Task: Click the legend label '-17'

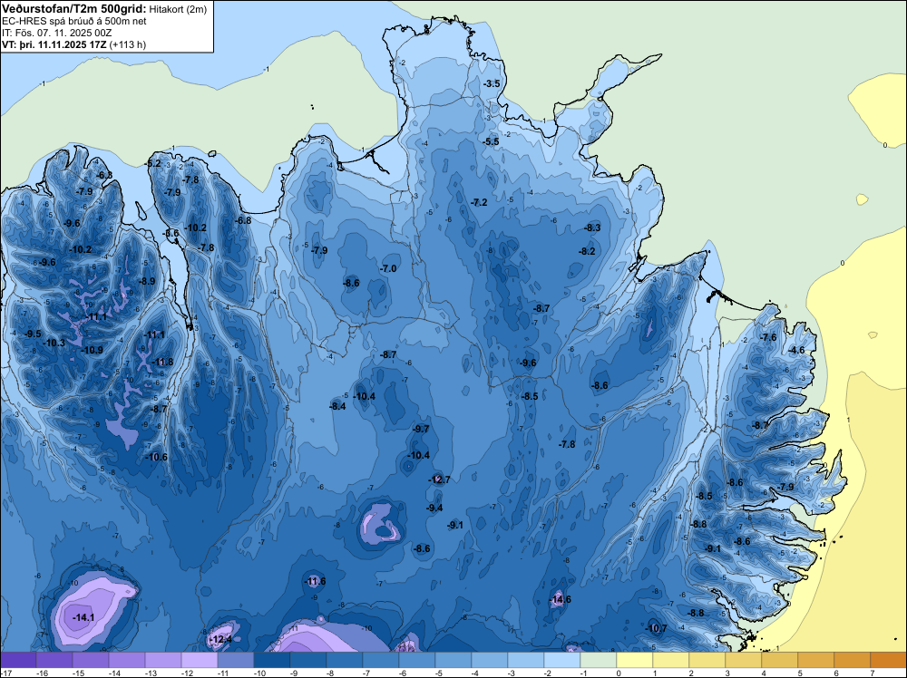Action: (5, 673)
